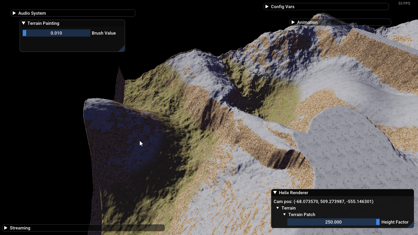Expand the Config Vars window arrow
The height and width of the screenshot is (235, 418).
point(267,7)
